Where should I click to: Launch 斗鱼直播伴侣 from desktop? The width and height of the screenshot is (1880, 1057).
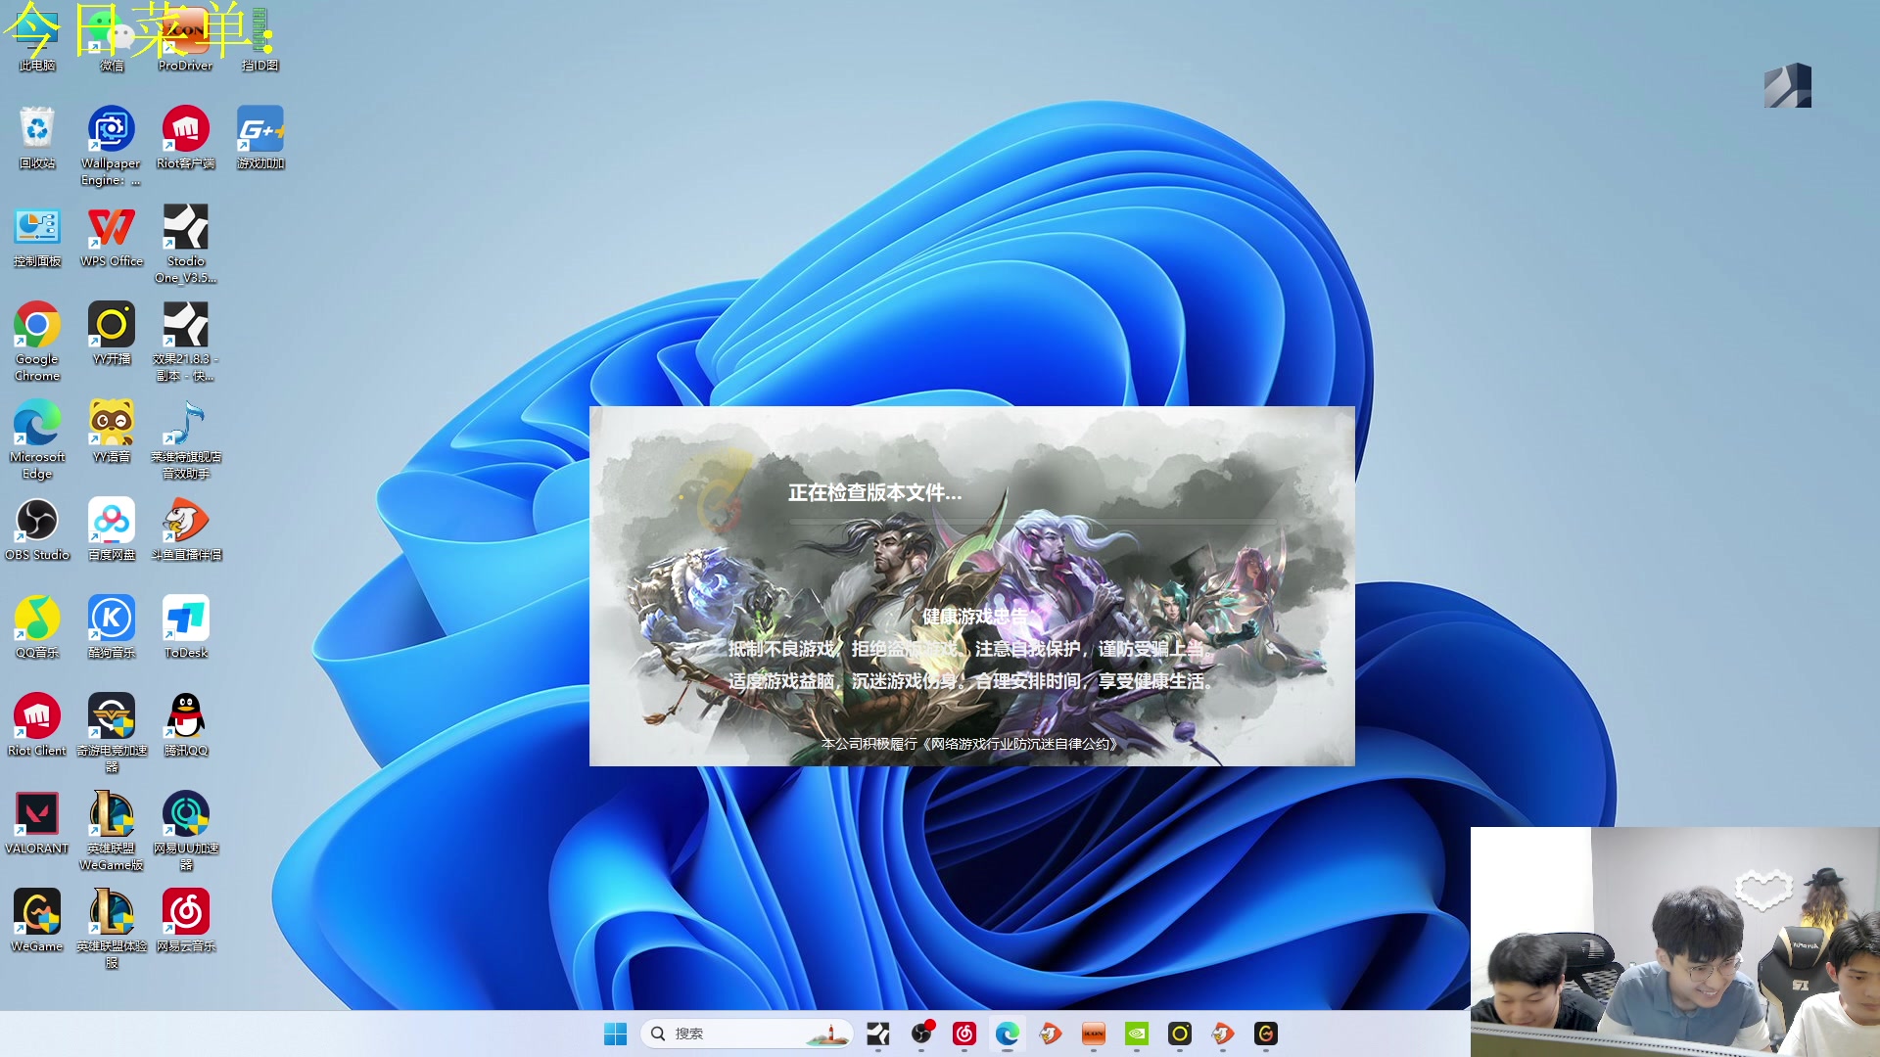coord(185,528)
